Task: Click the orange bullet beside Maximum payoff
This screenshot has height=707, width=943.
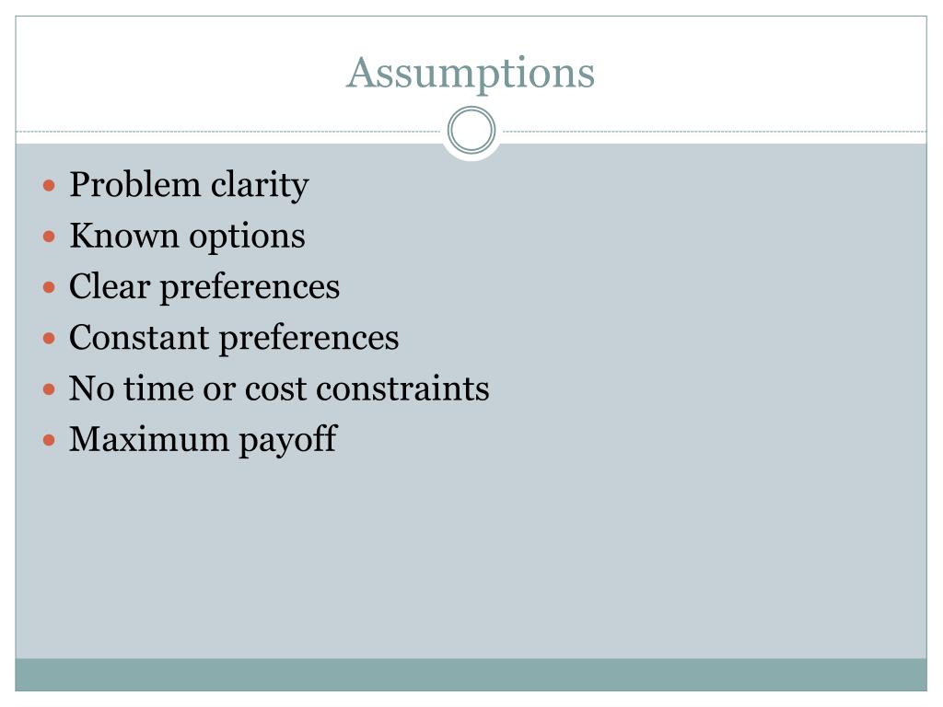Action: pos(50,440)
